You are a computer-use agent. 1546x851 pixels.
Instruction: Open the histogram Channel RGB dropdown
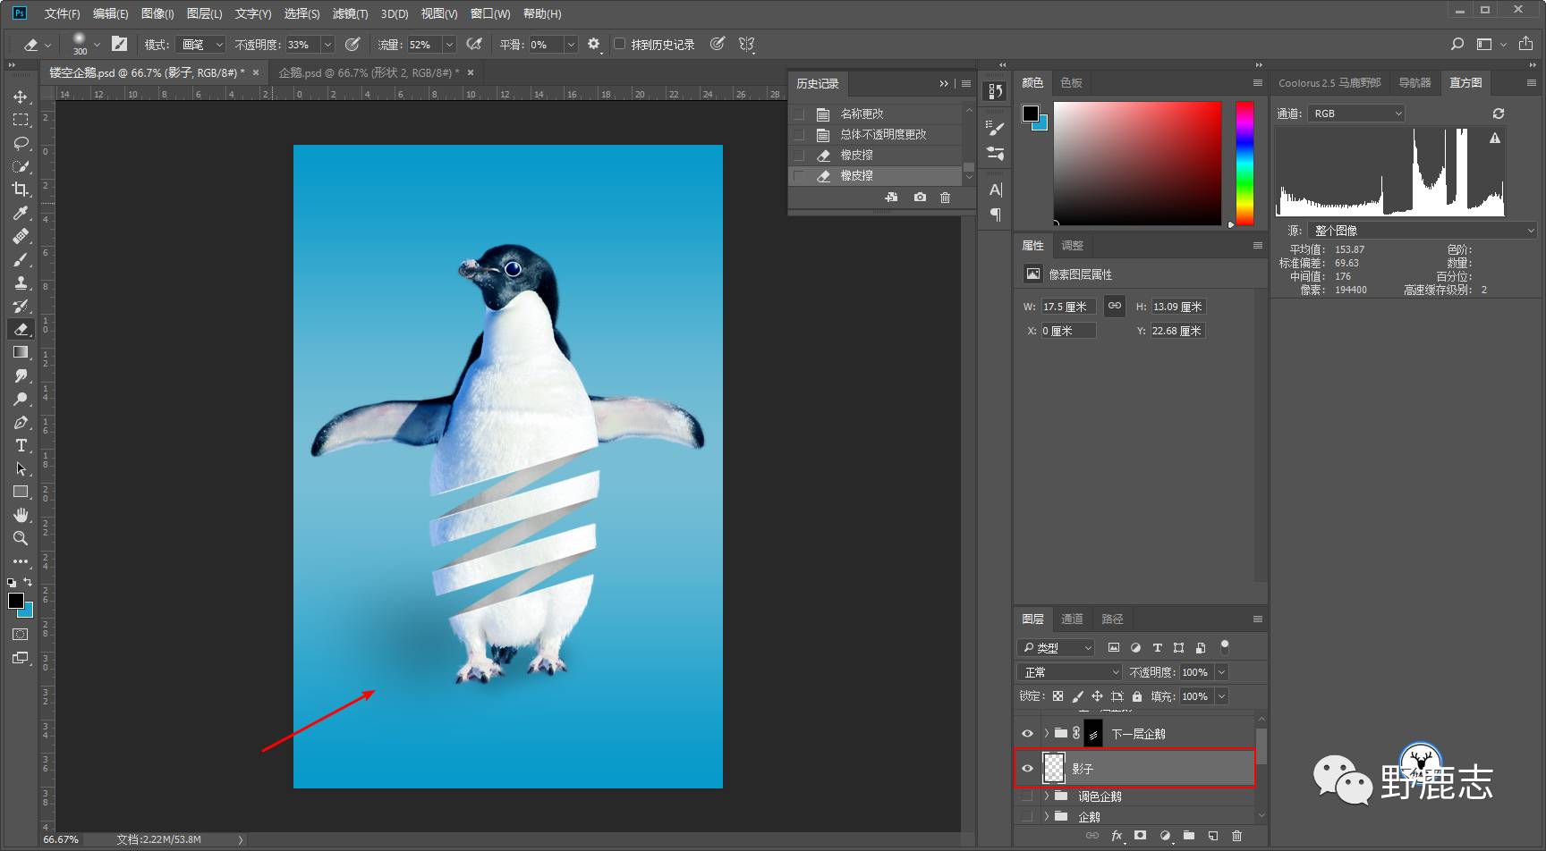(x=1356, y=114)
